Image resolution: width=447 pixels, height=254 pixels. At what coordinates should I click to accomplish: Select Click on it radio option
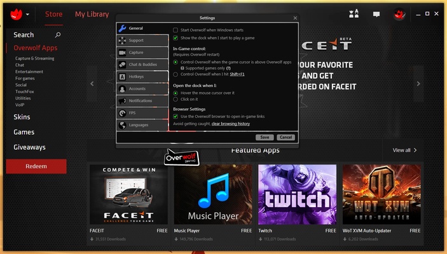point(175,100)
